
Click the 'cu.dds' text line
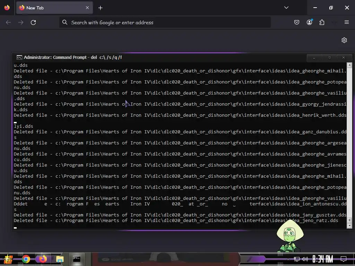[22, 159]
